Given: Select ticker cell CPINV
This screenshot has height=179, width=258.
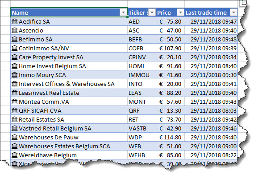Looking at the screenshot, I should click(x=141, y=57).
